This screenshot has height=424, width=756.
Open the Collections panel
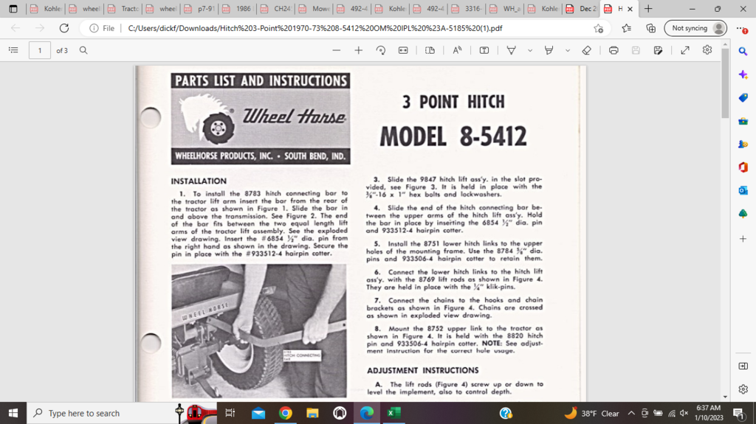(650, 28)
